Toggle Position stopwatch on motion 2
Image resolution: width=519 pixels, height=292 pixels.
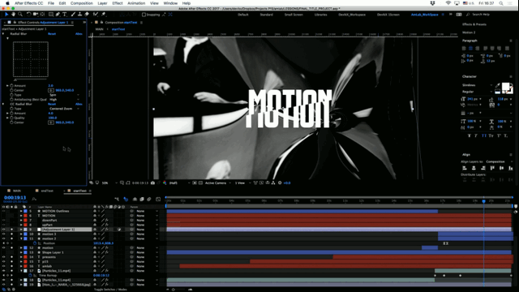tap(35, 243)
